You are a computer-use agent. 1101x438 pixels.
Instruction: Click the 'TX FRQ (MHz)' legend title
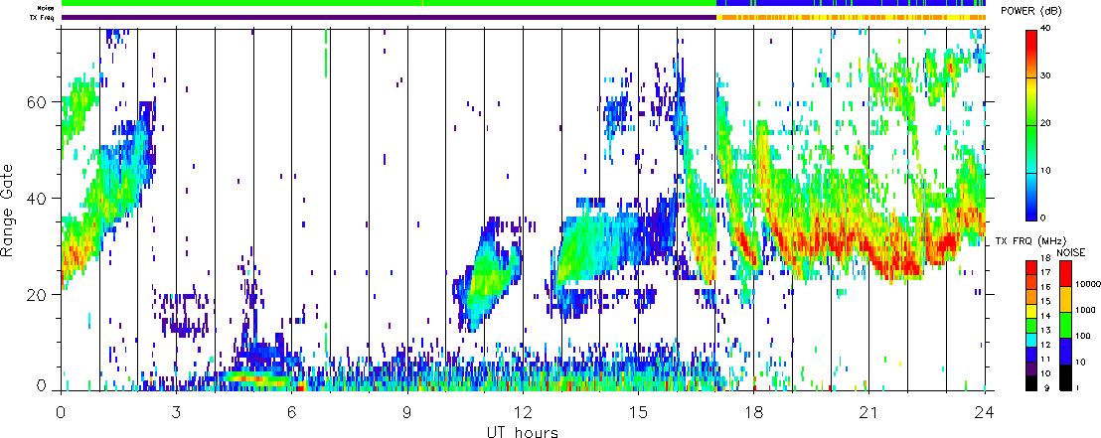(1030, 241)
